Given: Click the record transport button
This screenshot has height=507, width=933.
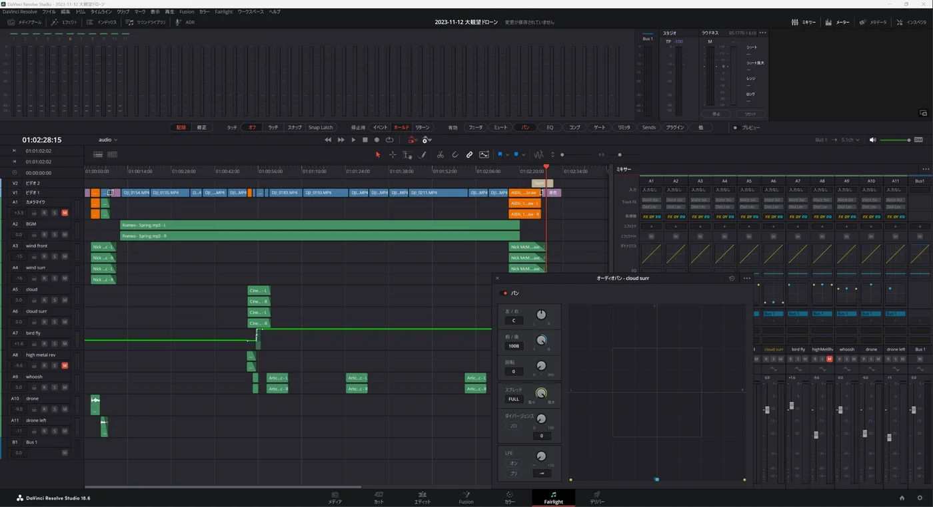Looking at the screenshot, I should click(377, 140).
